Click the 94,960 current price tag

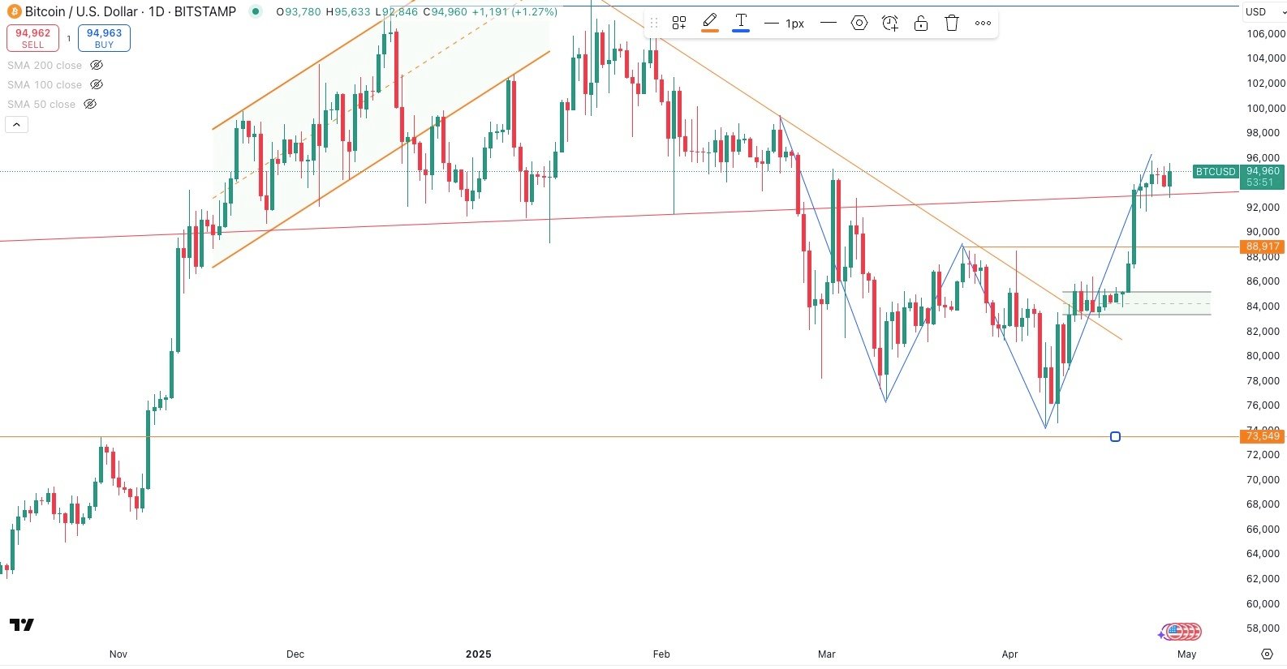click(1263, 176)
